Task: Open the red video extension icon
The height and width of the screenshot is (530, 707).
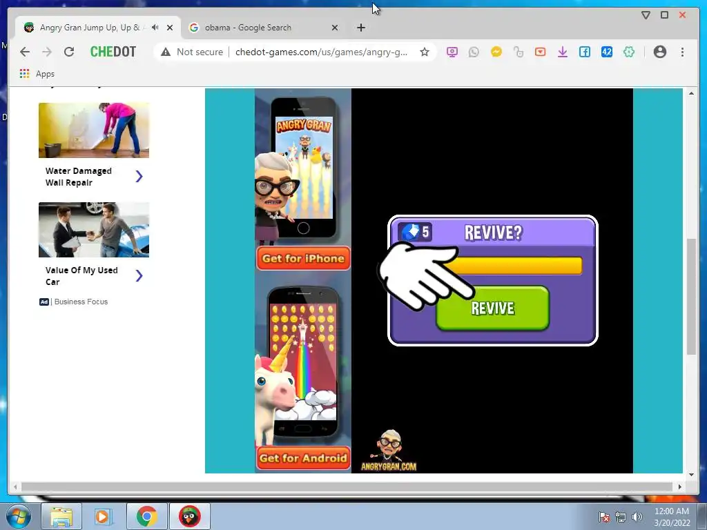Action: (540, 52)
